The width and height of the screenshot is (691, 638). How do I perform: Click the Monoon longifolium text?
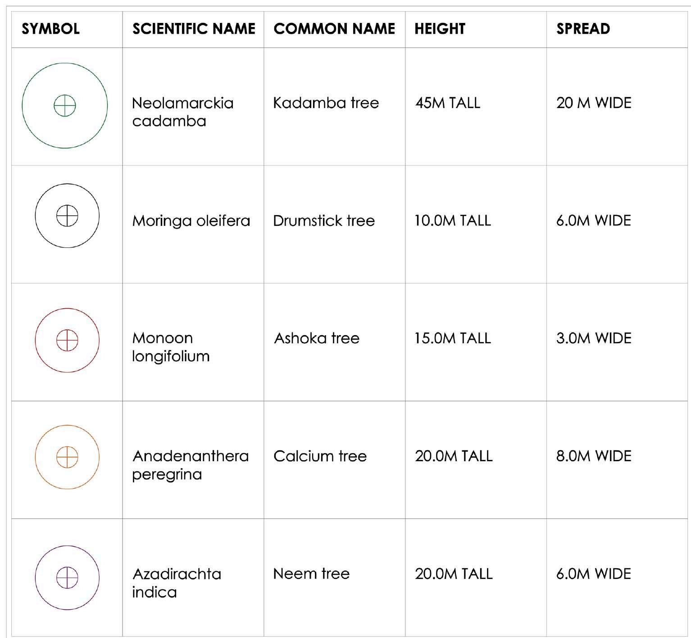(171, 347)
